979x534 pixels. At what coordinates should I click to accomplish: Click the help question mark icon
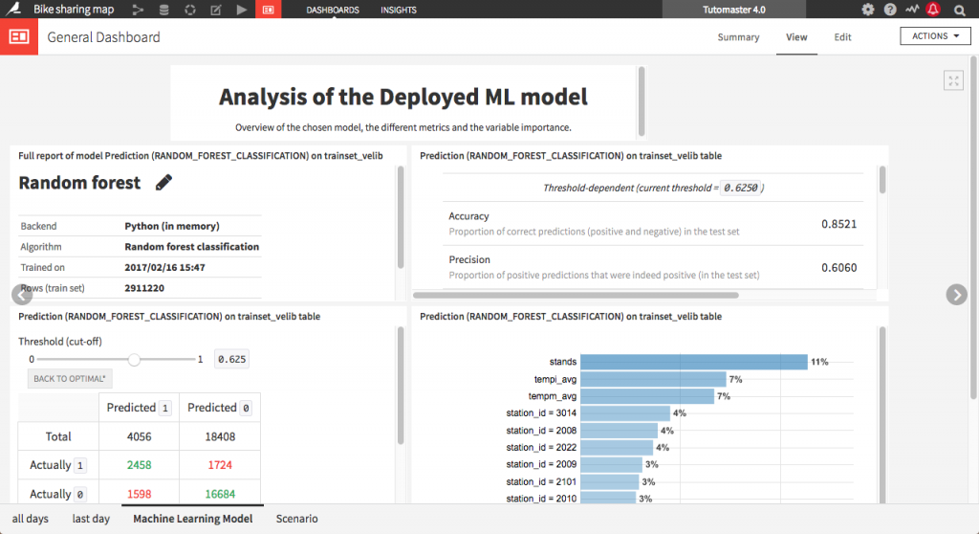(x=890, y=11)
